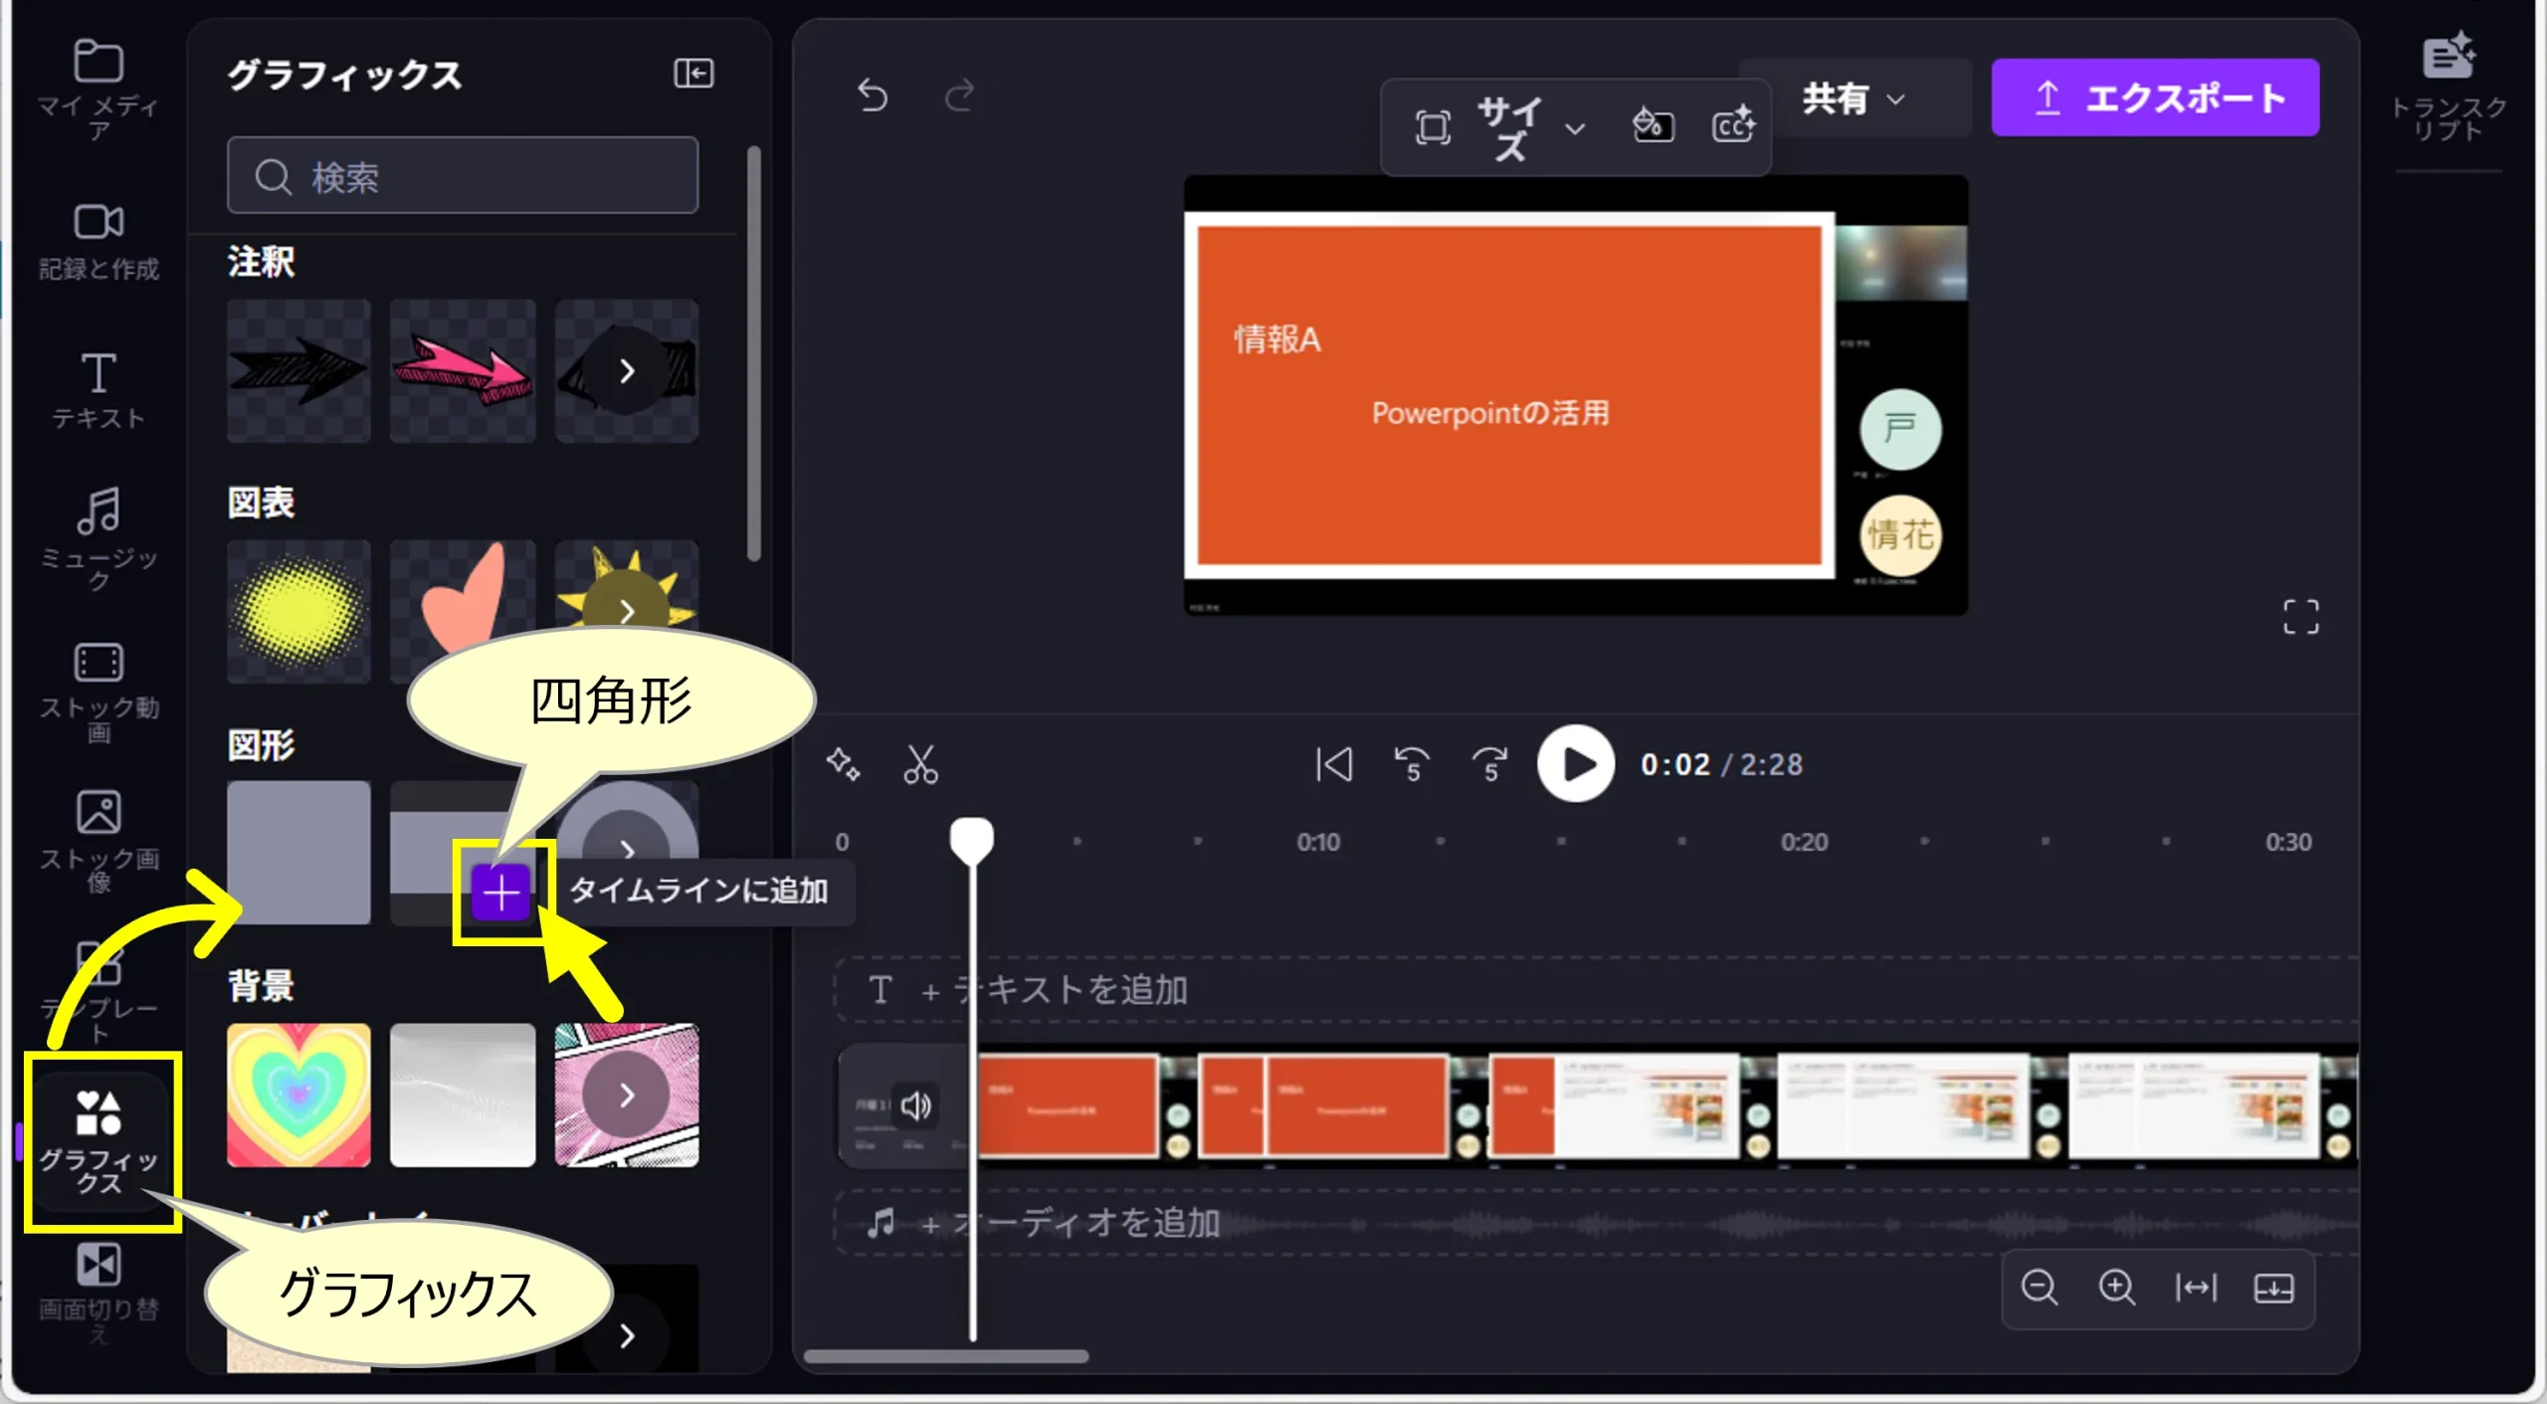Zoom in the timeline
The image size is (2547, 1404).
[x=2116, y=1288]
